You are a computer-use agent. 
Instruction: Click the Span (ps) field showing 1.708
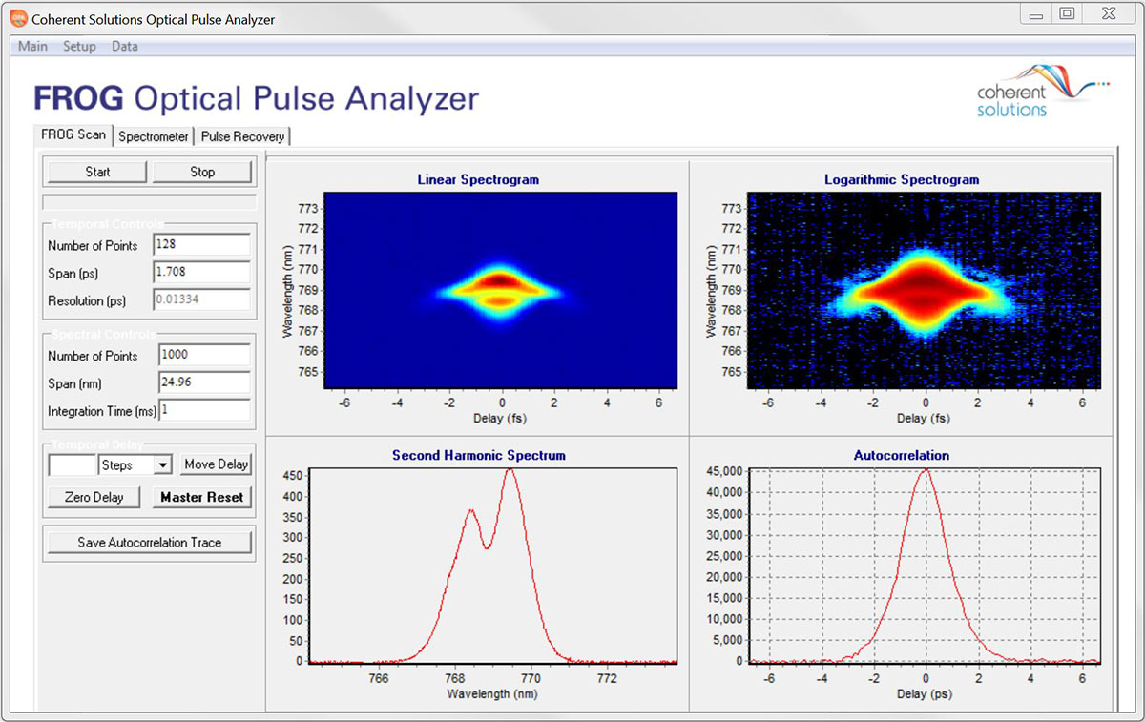[x=201, y=273]
